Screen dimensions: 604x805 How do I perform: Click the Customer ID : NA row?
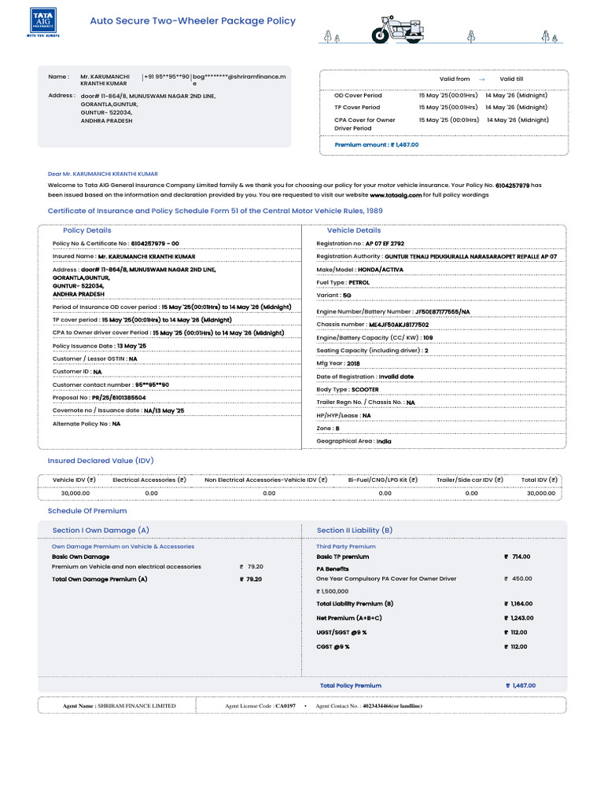(77, 372)
